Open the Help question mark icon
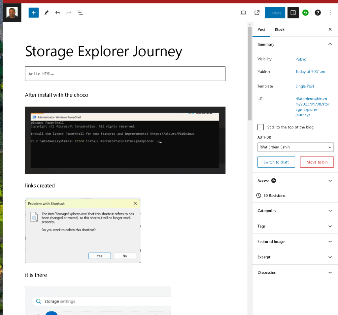The image size is (338, 315). click(x=318, y=13)
